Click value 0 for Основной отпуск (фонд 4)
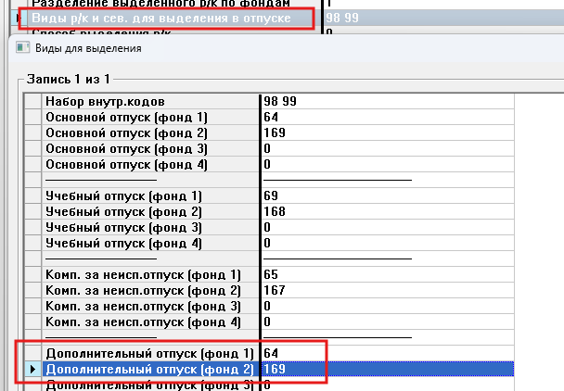564x391 pixels. click(267, 165)
